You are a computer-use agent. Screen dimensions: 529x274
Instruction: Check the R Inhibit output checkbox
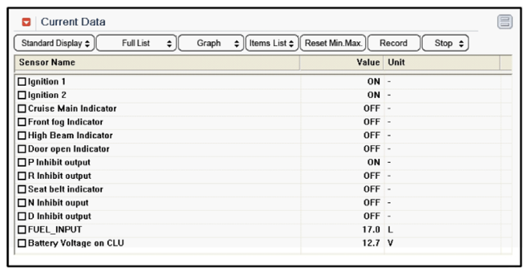pyautogui.click(x=22, y=176)
